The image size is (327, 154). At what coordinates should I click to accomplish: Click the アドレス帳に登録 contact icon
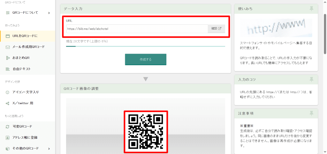(8, 137)
